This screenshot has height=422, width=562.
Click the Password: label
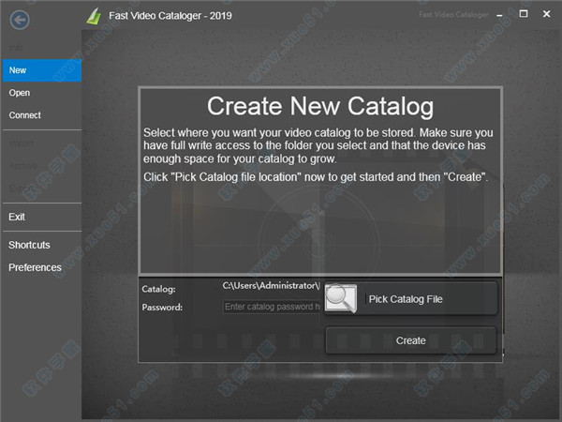(162, 308)
